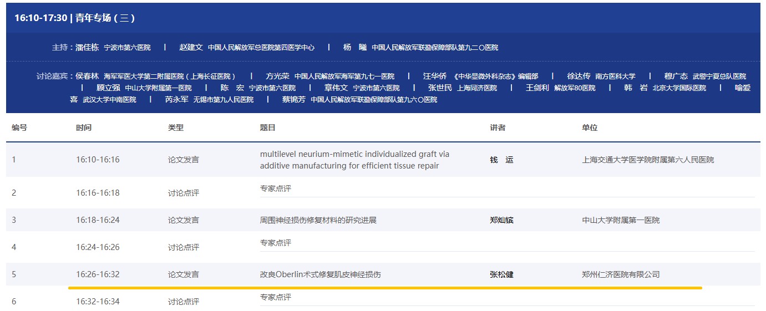The width and height of the screenshot is (766, 311).
Task: Click time cell 16:16-16:18
Action: (98, 193)
